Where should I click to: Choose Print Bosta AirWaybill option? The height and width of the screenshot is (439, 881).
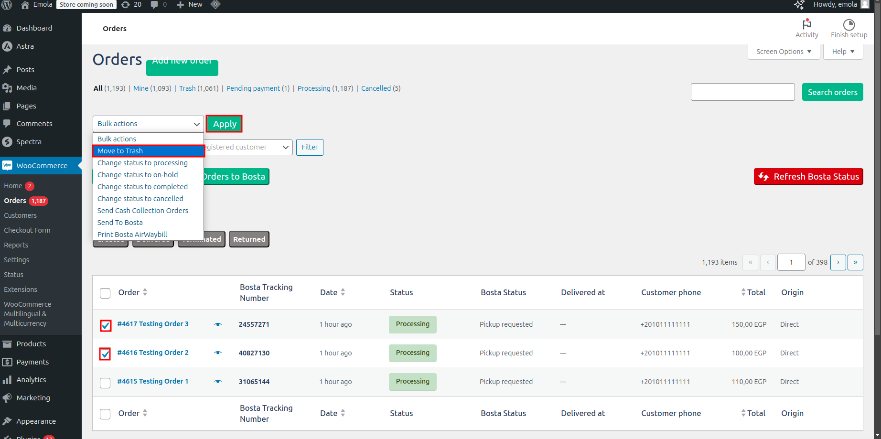[x=149, y=235]
